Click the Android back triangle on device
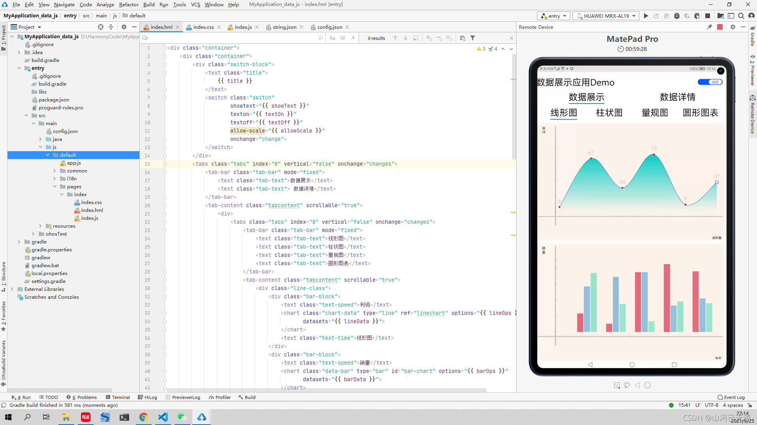Image resolution: width=757 pixels, height=425 pixels. 590,365
